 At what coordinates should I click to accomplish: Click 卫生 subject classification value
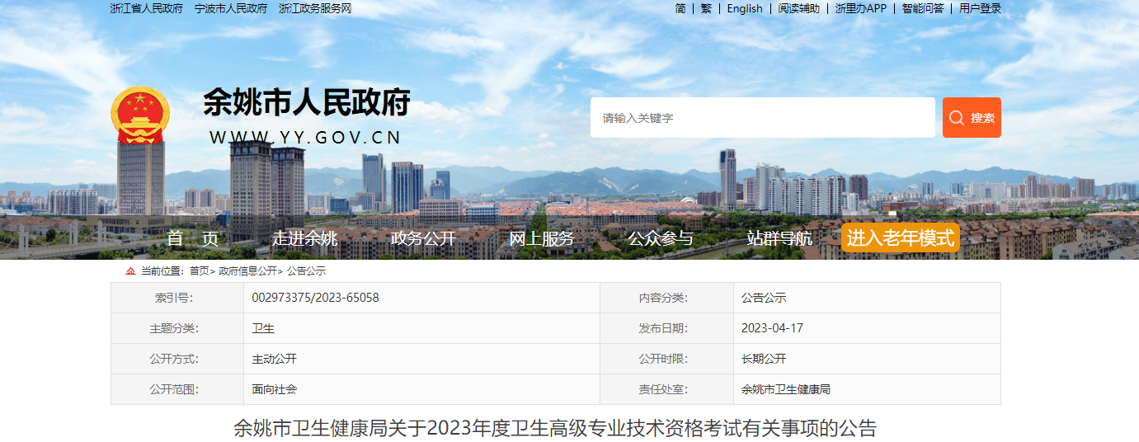(263, 328)
